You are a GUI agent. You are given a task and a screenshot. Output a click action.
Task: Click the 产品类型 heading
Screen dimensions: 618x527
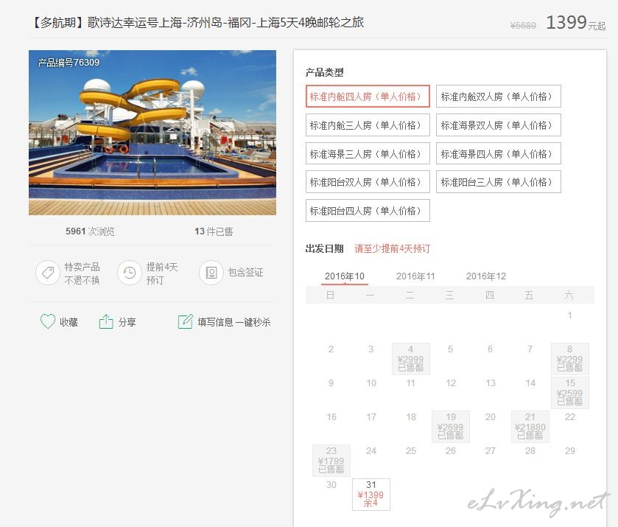324,72
